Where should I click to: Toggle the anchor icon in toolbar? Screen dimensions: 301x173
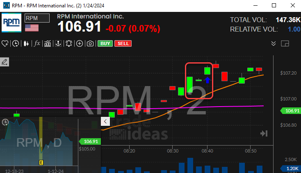pyautogui.click(x=58, y=43)
